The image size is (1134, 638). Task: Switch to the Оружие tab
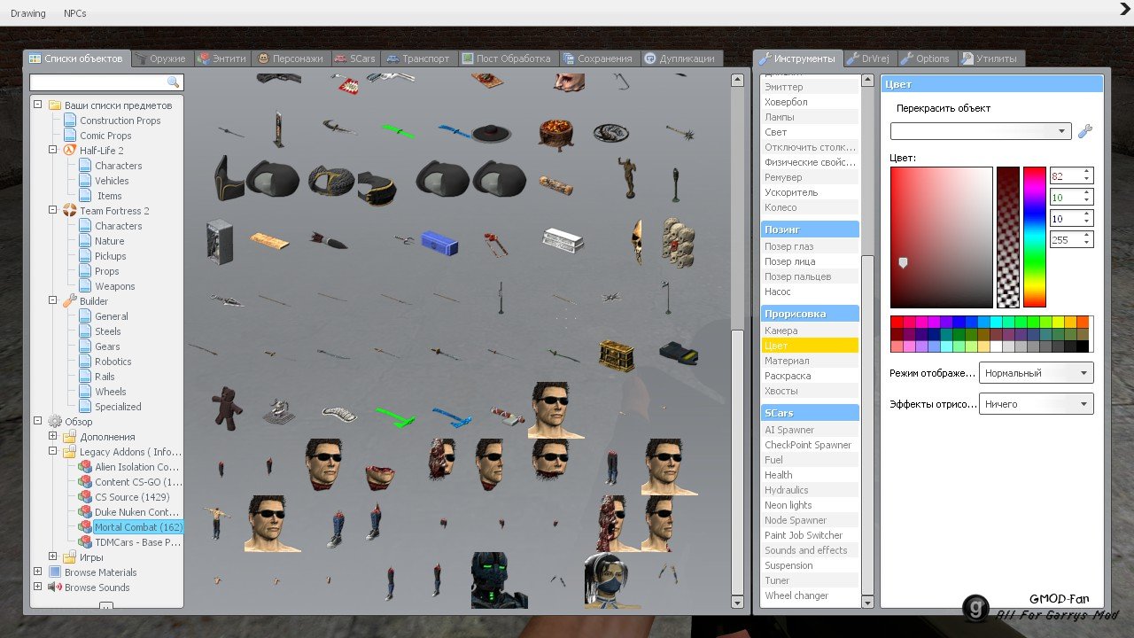pyautogui.click(x=160, y=58)
